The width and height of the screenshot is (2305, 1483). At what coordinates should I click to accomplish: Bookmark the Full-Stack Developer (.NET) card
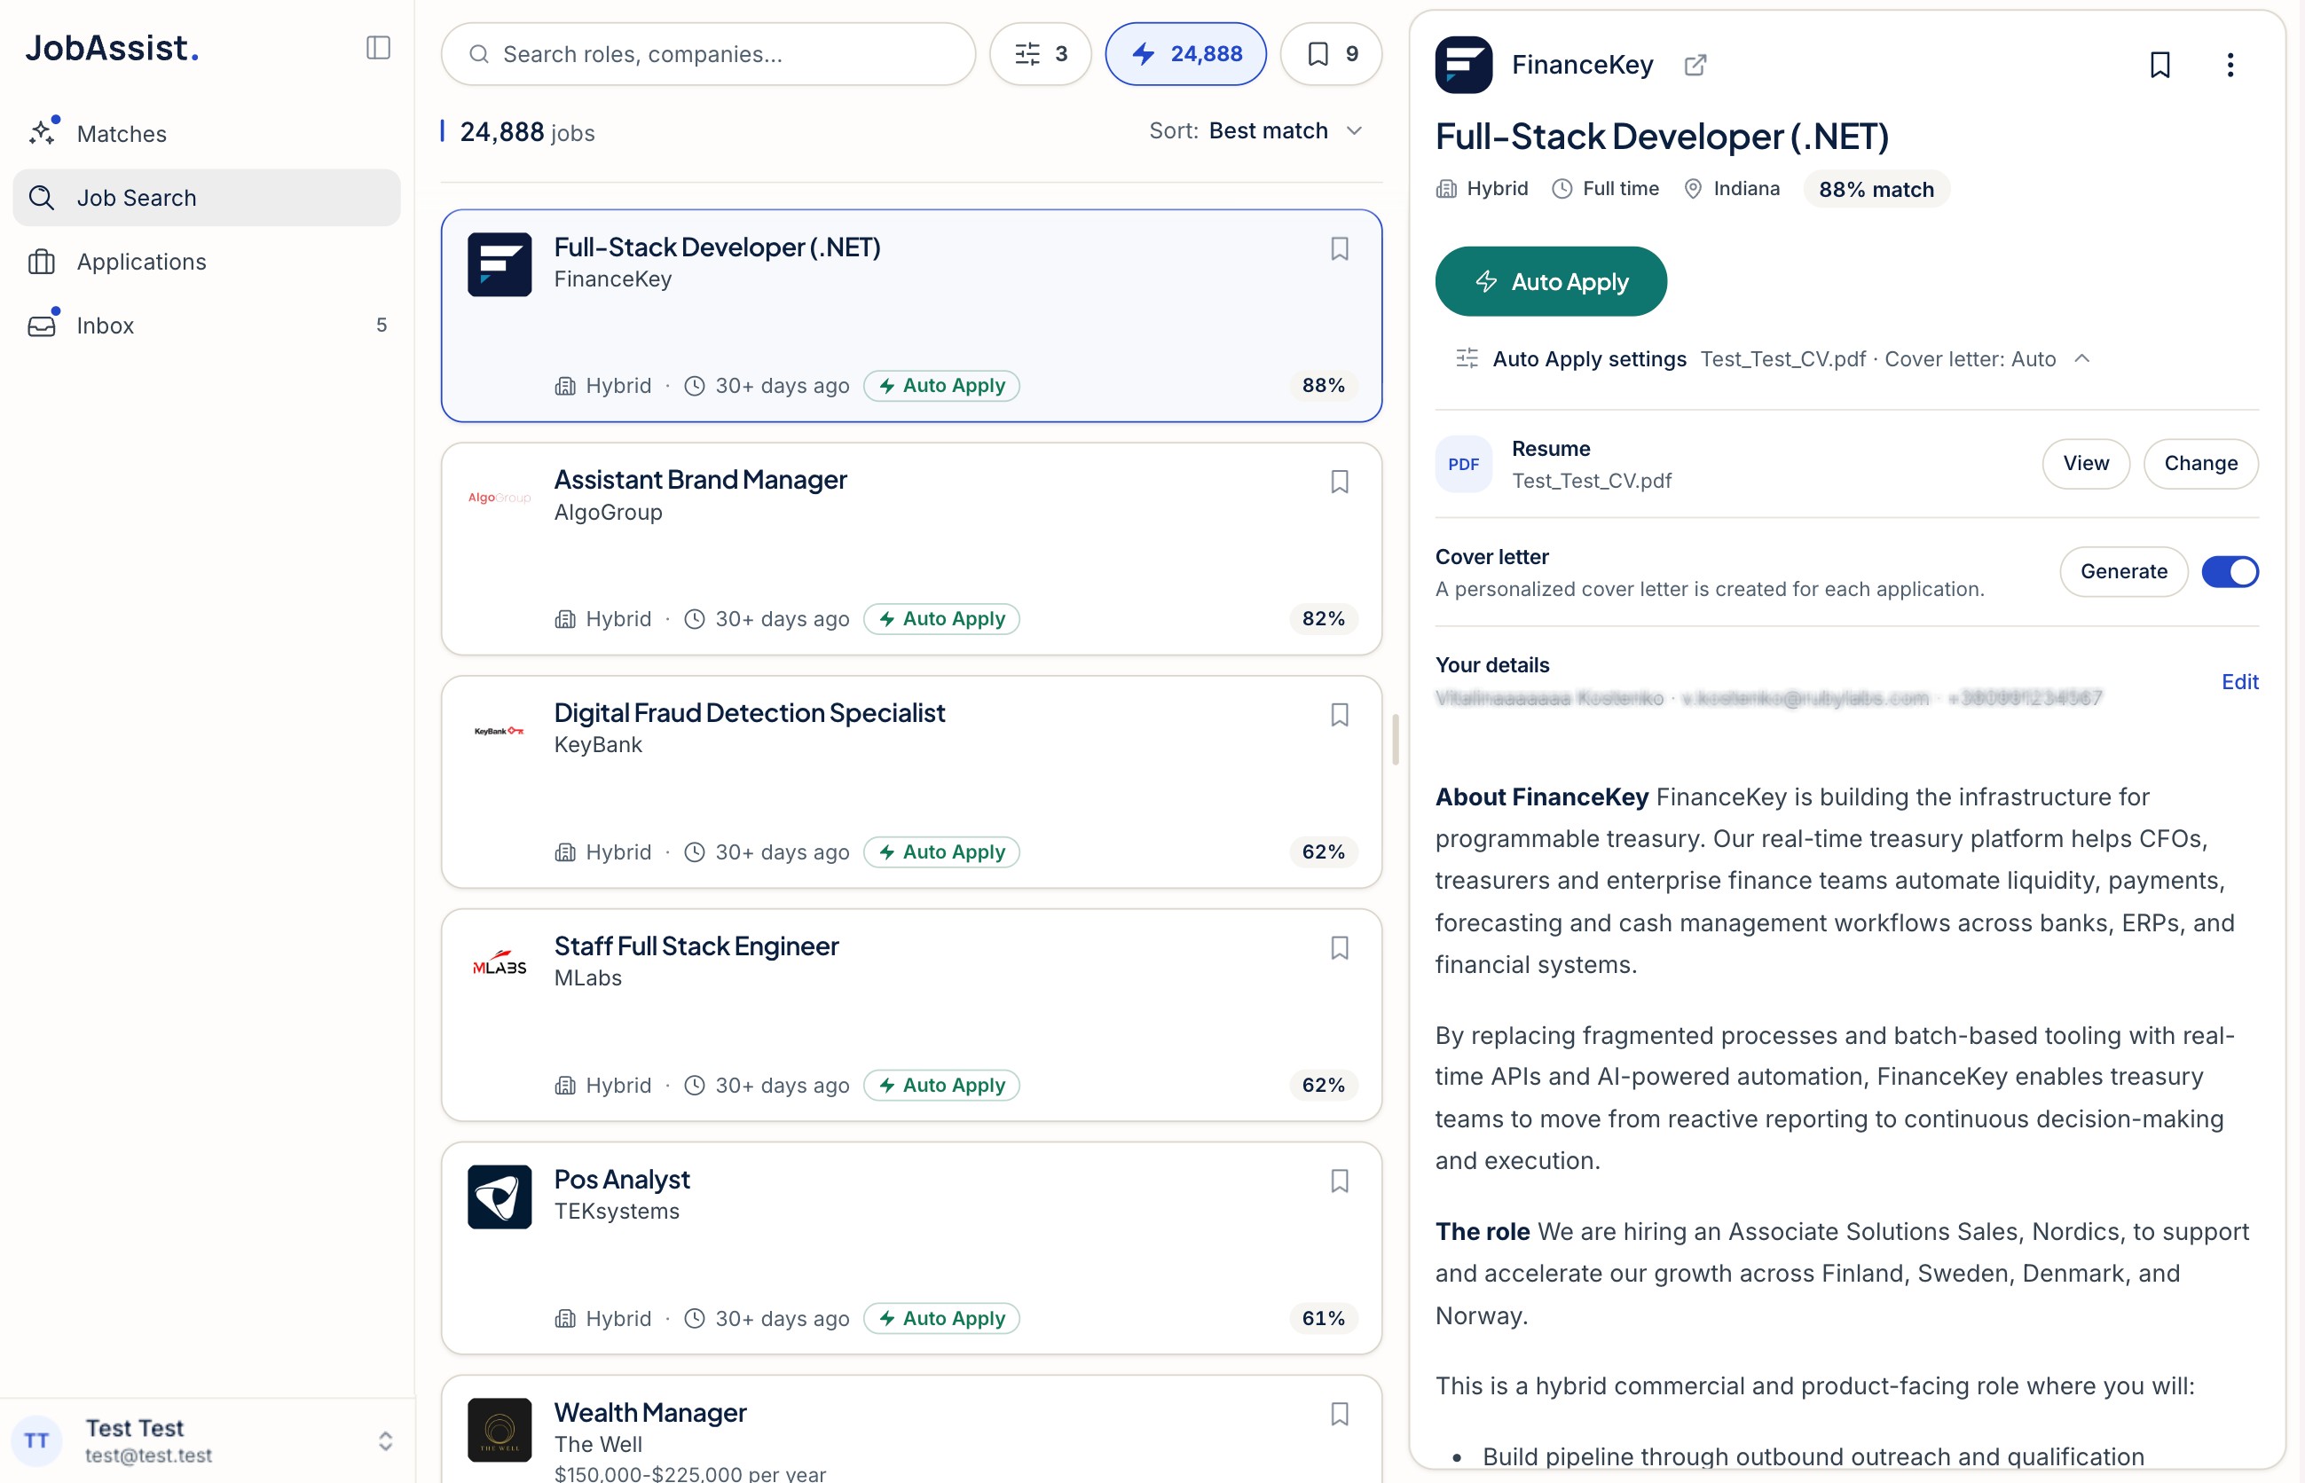[x=1339, y=248]
